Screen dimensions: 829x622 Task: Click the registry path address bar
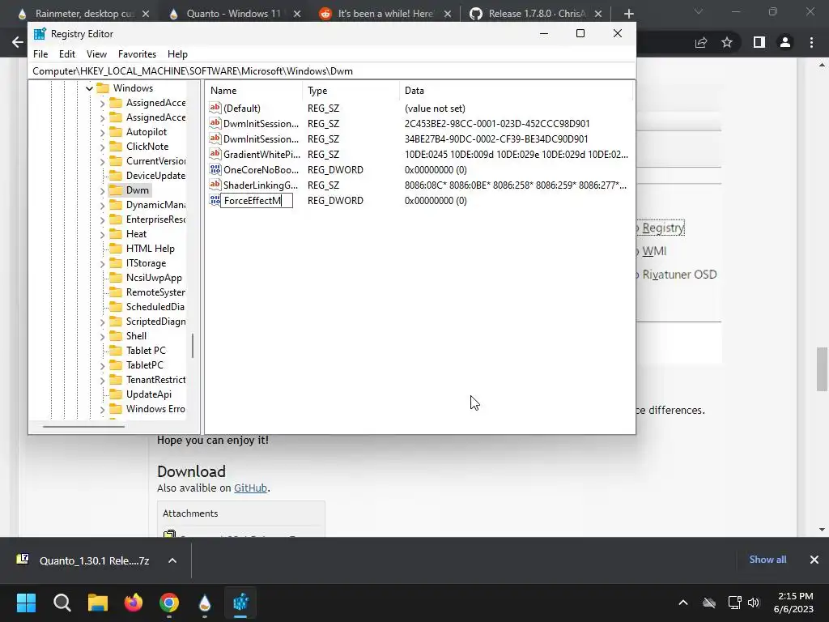[x=332, y=71]
